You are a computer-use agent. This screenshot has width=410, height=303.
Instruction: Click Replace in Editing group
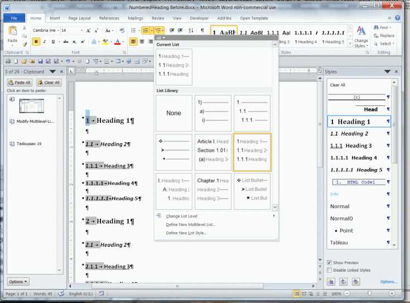pos(384,36)
